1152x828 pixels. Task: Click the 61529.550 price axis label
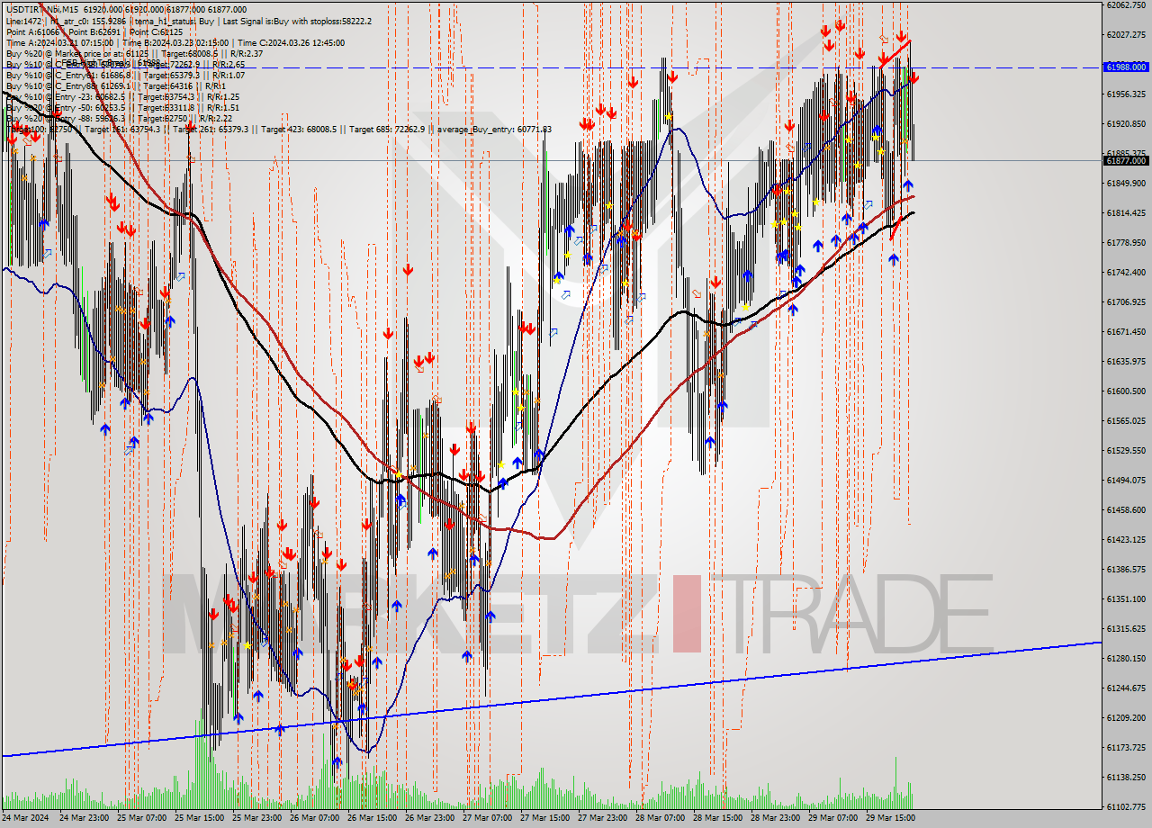pyautogui.click(x=1126, y=450)
